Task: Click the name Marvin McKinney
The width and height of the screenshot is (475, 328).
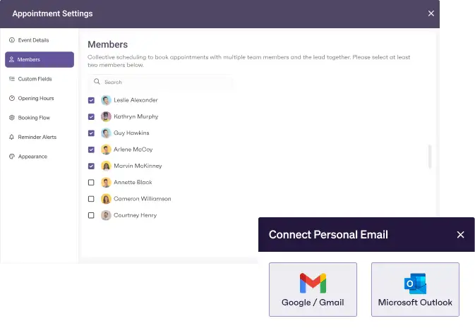Action: (138, 166)
